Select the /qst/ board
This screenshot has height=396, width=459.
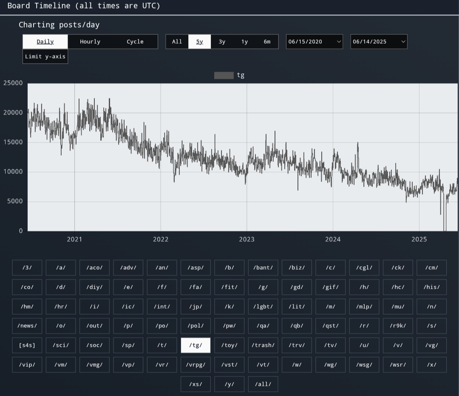[x=331, y=326]
